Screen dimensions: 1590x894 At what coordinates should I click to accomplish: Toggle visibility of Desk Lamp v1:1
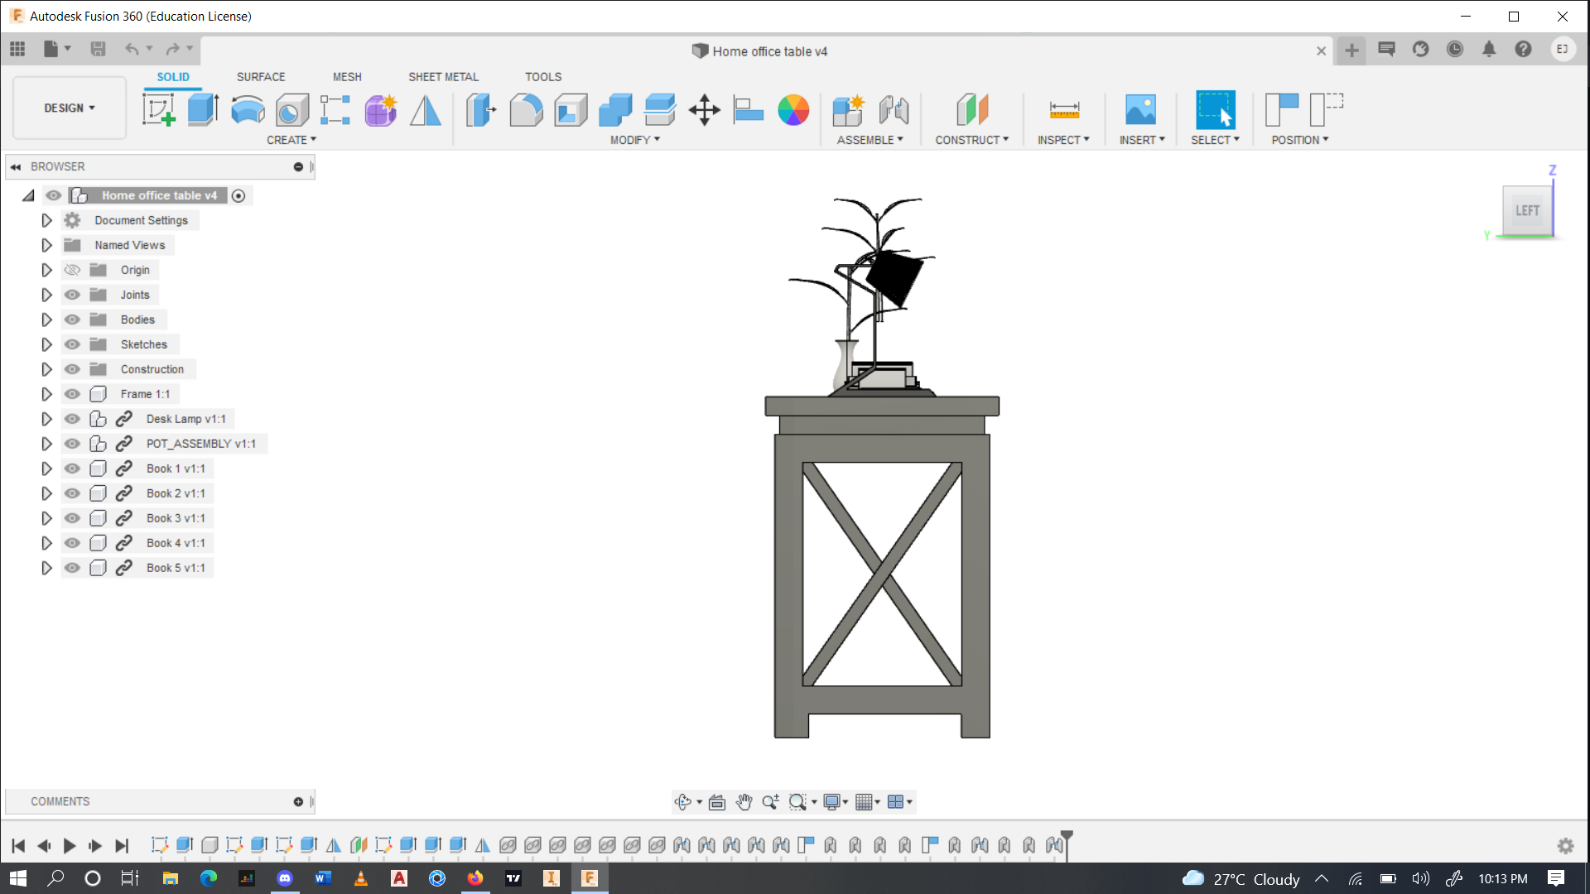[73, 419]
